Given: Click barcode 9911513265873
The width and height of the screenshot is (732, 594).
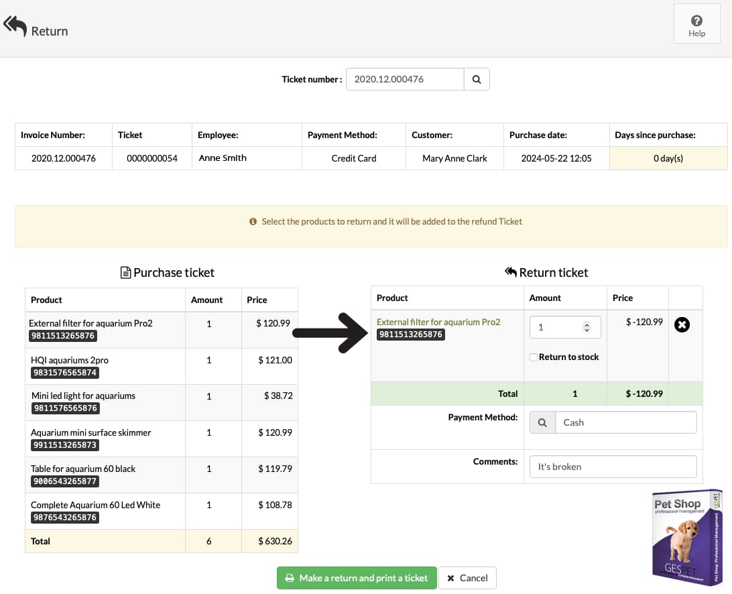Looking at the screenshot, I should [x=65, y=445].
